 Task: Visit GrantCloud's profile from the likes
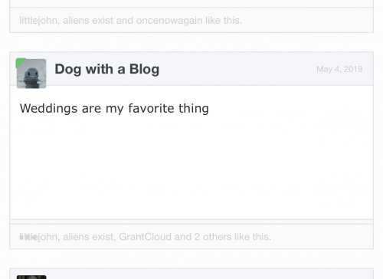pyautogui.click(x=146, y=237)
